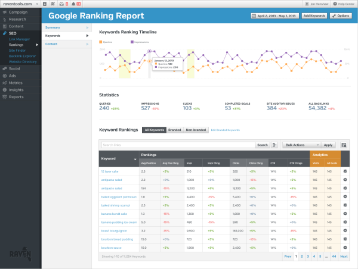Viewport: 358px width, 269px height.
Task: Open the Link Manager menu item
Action: (20, 39)
